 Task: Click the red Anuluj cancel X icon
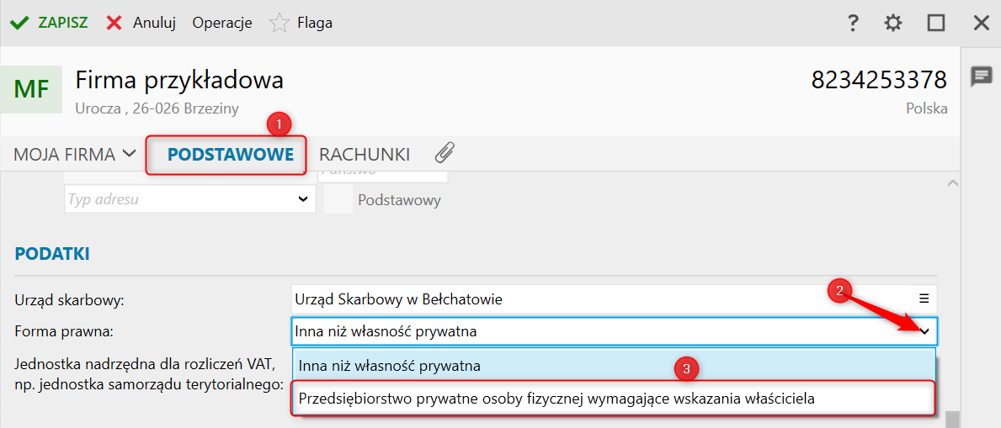coord(114,23)
